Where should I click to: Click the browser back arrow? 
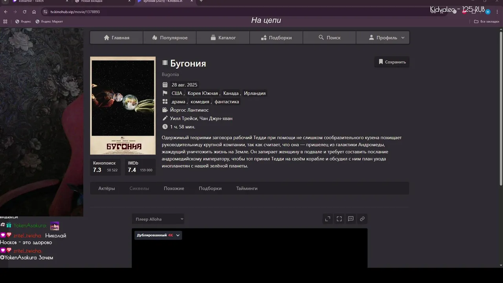tap(6, 12)
